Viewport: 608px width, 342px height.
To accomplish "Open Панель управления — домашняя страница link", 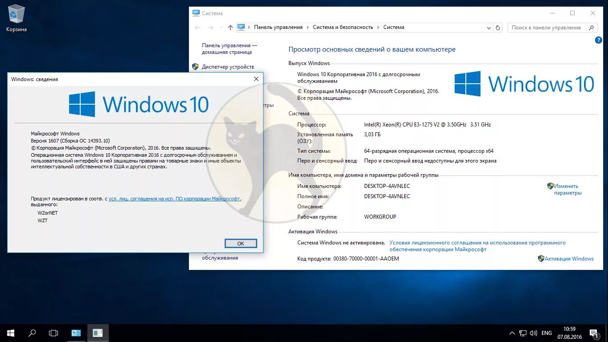I will click(229, 49).
